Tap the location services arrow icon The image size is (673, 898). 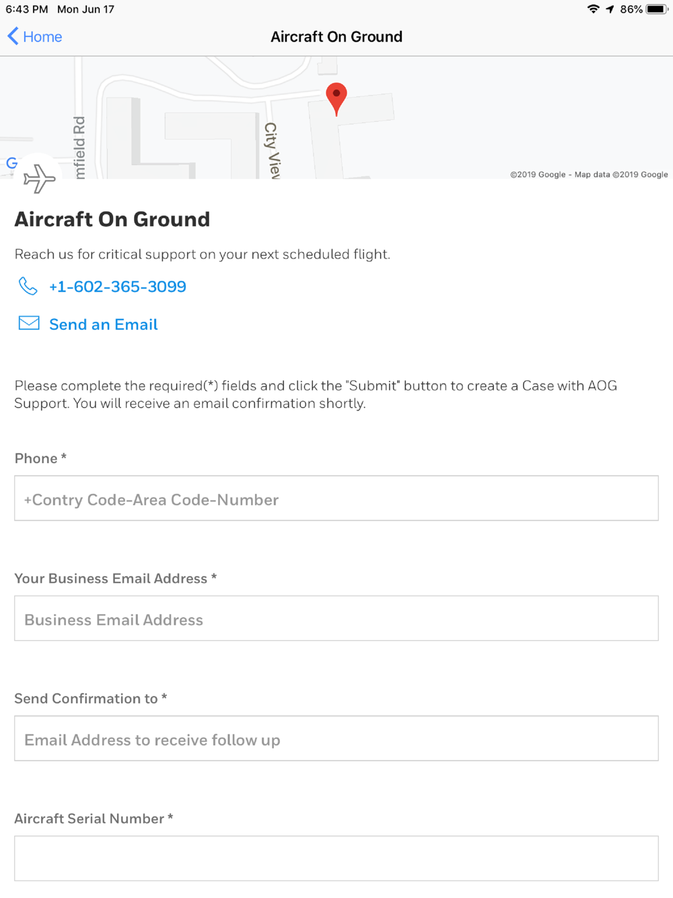point(610,9)
